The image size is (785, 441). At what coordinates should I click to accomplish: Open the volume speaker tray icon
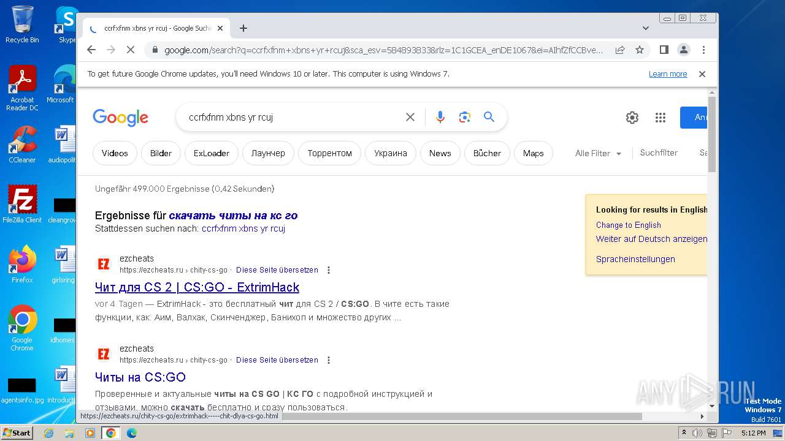(698, 433)
